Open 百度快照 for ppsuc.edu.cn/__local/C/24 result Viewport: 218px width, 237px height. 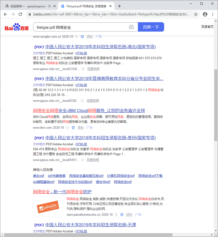(x=93, y=69)
